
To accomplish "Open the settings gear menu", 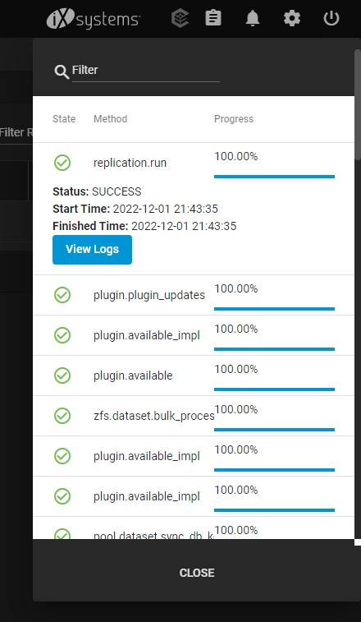I will 292,18.
